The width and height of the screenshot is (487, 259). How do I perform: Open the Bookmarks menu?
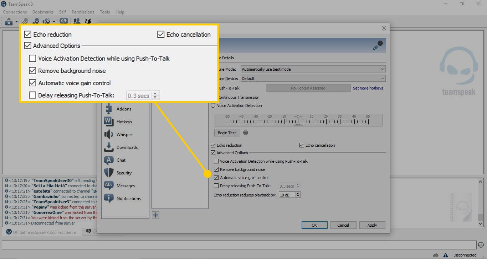(43, 12)
